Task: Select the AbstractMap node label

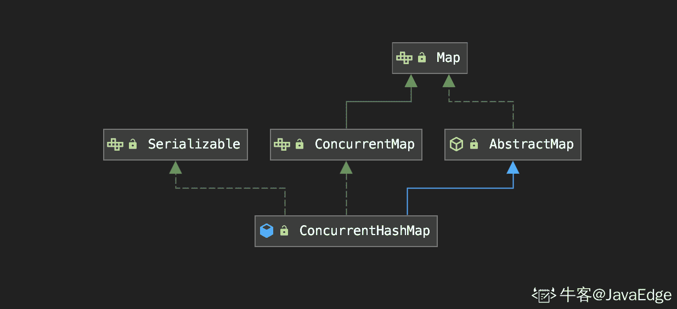Action: [531, 144]
